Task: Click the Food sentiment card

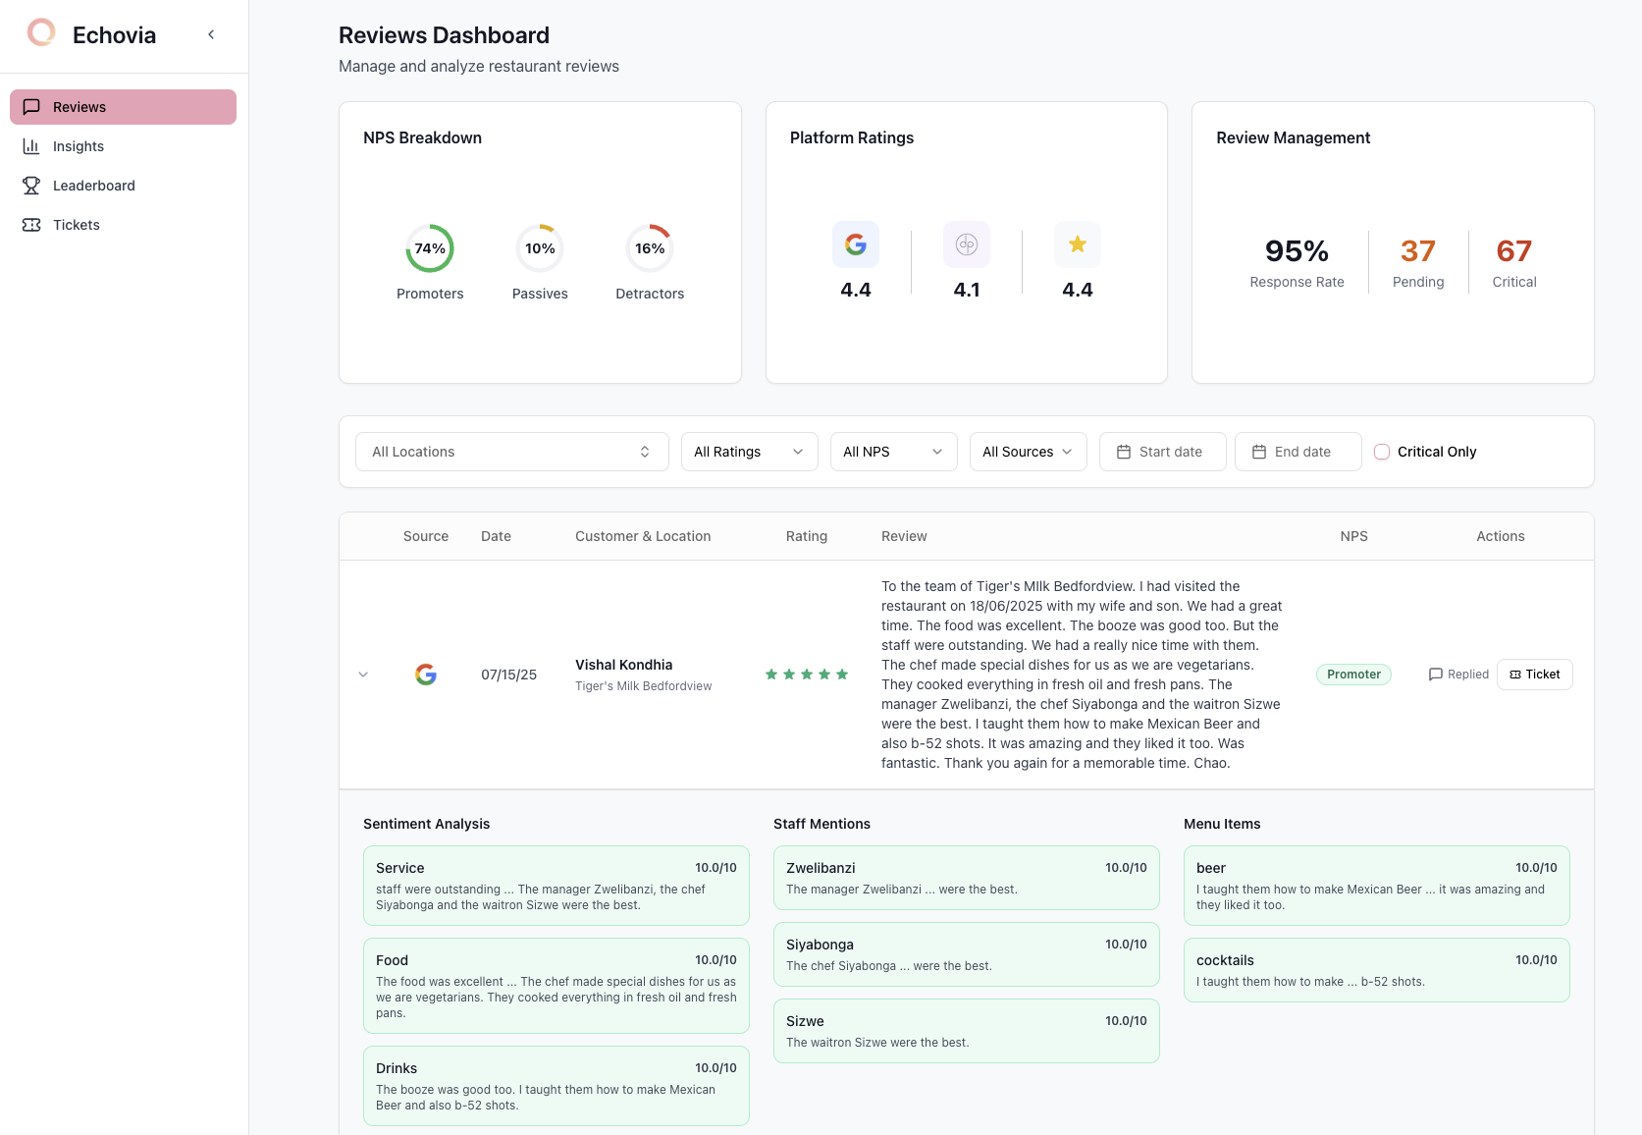Action: 556,986
